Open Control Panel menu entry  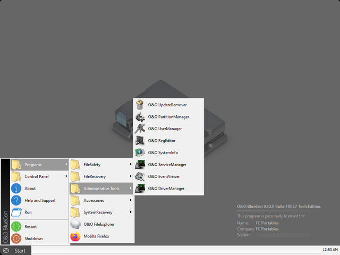[x=36, y=176]
